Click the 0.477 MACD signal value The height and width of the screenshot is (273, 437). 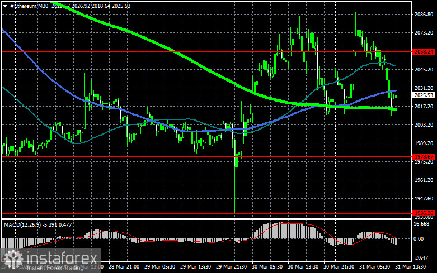66,224
